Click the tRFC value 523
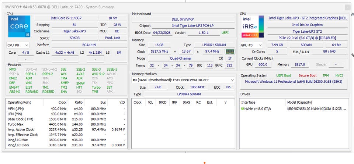This screenshot has width=354, height=164. click(229, 65)
